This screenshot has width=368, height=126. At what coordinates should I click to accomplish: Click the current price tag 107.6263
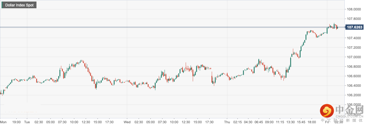click(x=355, y=28)
